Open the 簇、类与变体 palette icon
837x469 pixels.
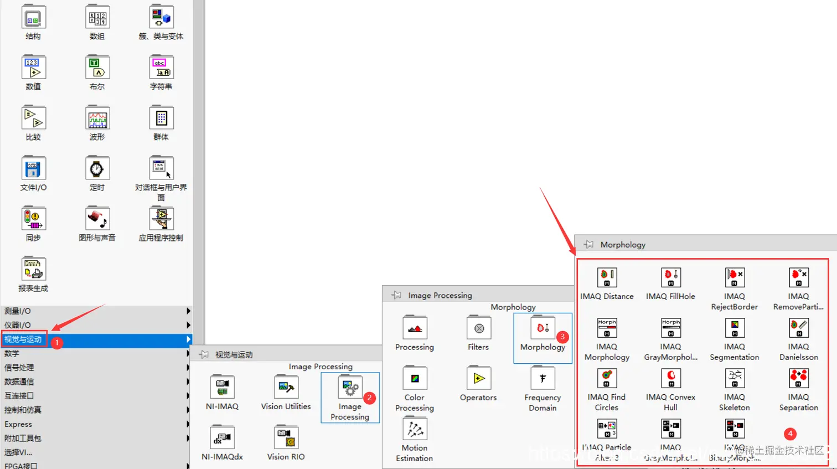[161, 17]
